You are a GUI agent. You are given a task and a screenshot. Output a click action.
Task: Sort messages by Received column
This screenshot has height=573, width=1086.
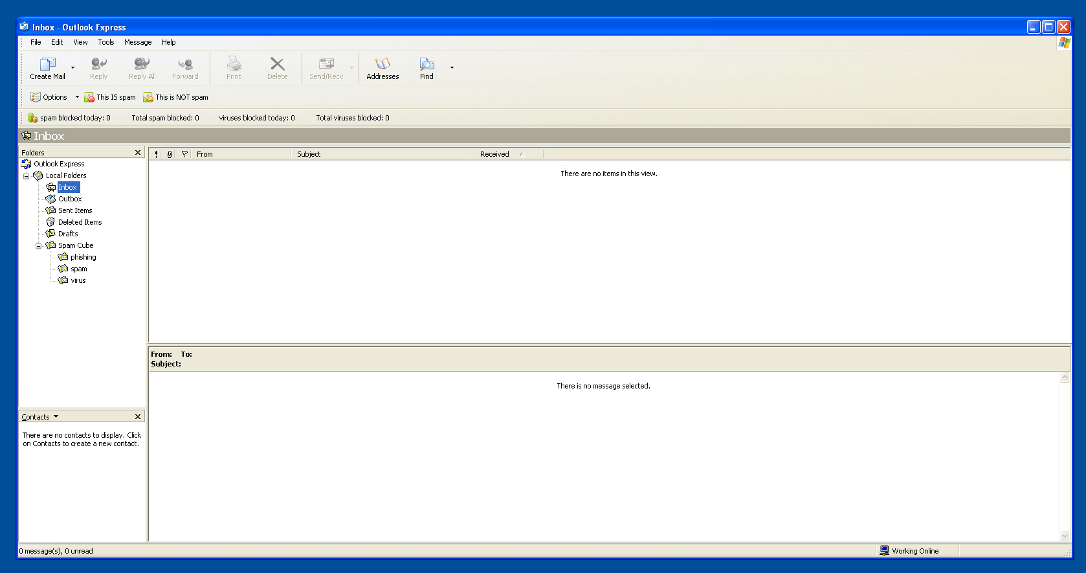pyautogui.click(x=494, y=154)
